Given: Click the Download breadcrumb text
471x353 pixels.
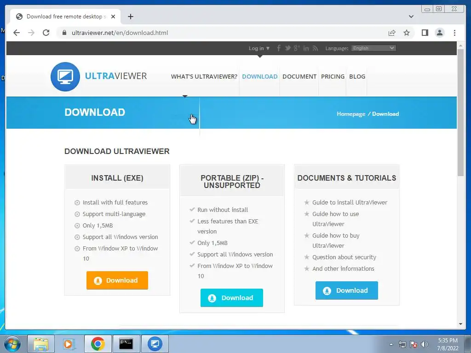Looking at the screenshot, I should (x=385, y=114).
